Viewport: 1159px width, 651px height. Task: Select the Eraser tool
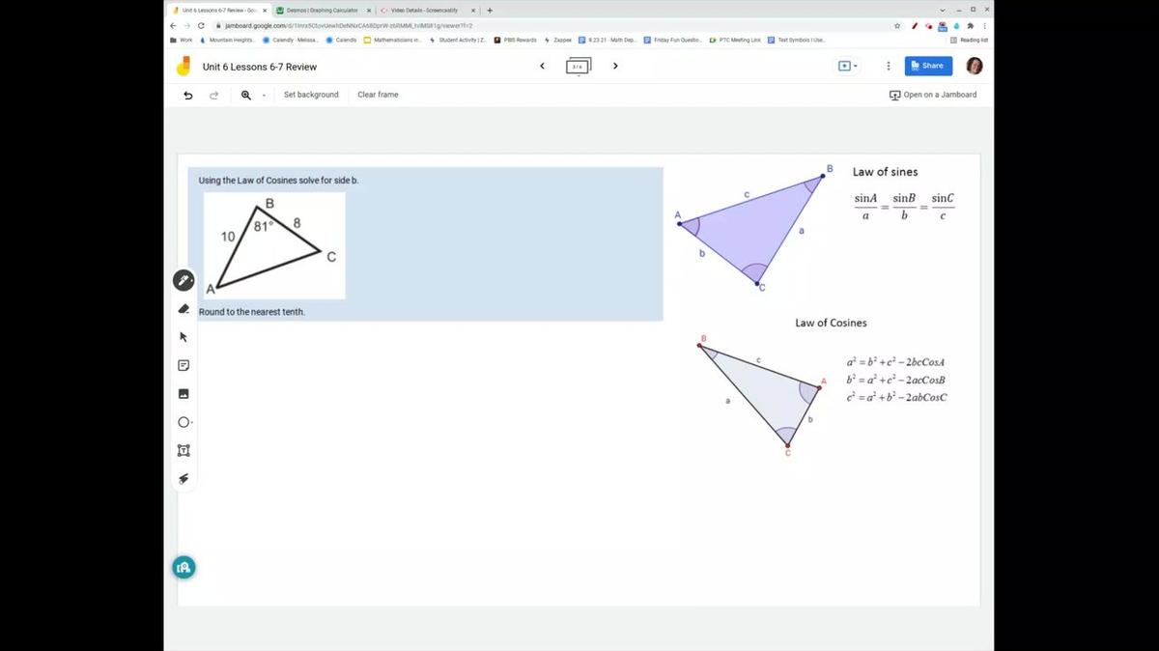click(184, 309)
